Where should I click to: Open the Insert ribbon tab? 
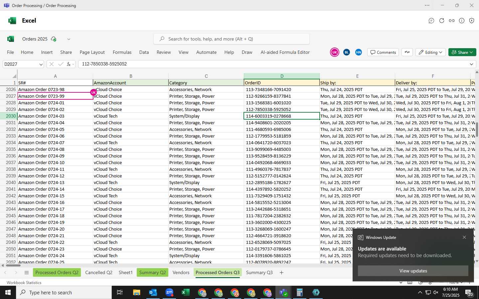pos(47,52)
